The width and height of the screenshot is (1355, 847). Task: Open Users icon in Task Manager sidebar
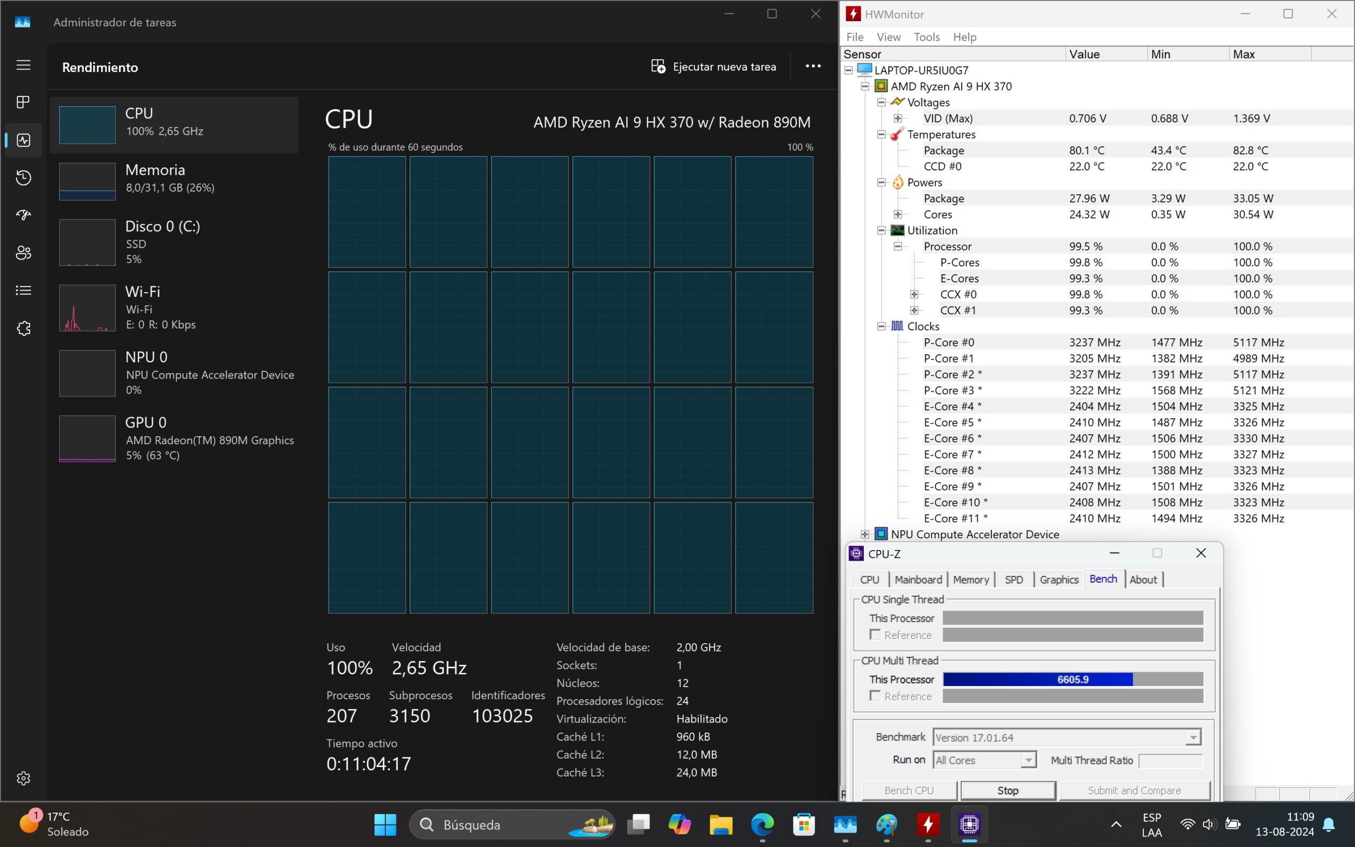click(23, 253)
